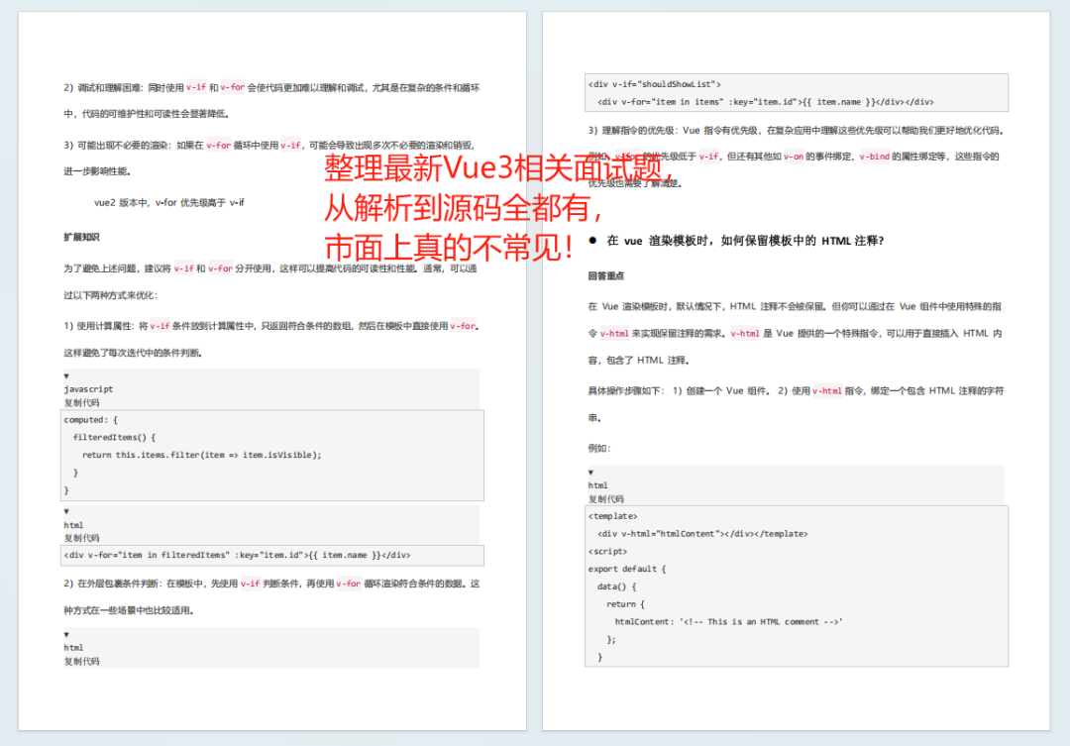The width and height of the screenshot is (1070, 746).
Task: Collapse the html block above the template code
Action: tap(590, 473)
